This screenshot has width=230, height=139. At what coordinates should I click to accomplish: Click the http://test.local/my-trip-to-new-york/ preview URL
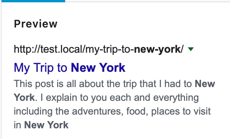click(x=99, y=49)
